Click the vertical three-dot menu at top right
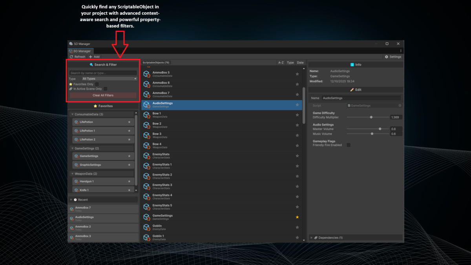This screenshot has height=265, width=471. (x=401, y=51)
